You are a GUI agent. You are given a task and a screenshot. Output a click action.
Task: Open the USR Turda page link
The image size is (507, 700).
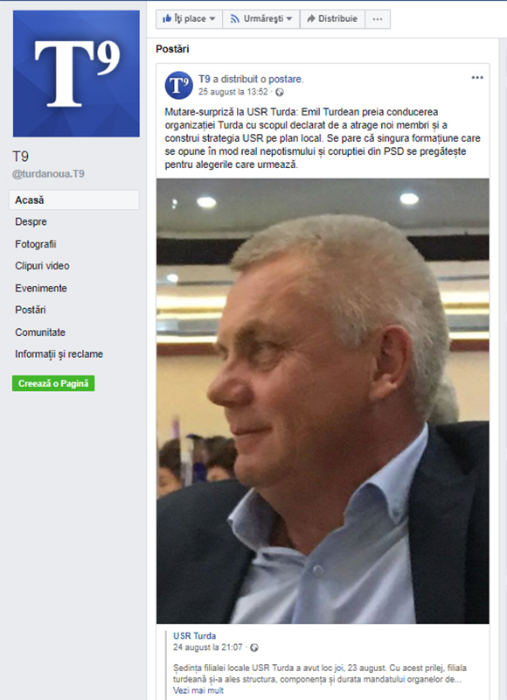(x=194, y=636)
